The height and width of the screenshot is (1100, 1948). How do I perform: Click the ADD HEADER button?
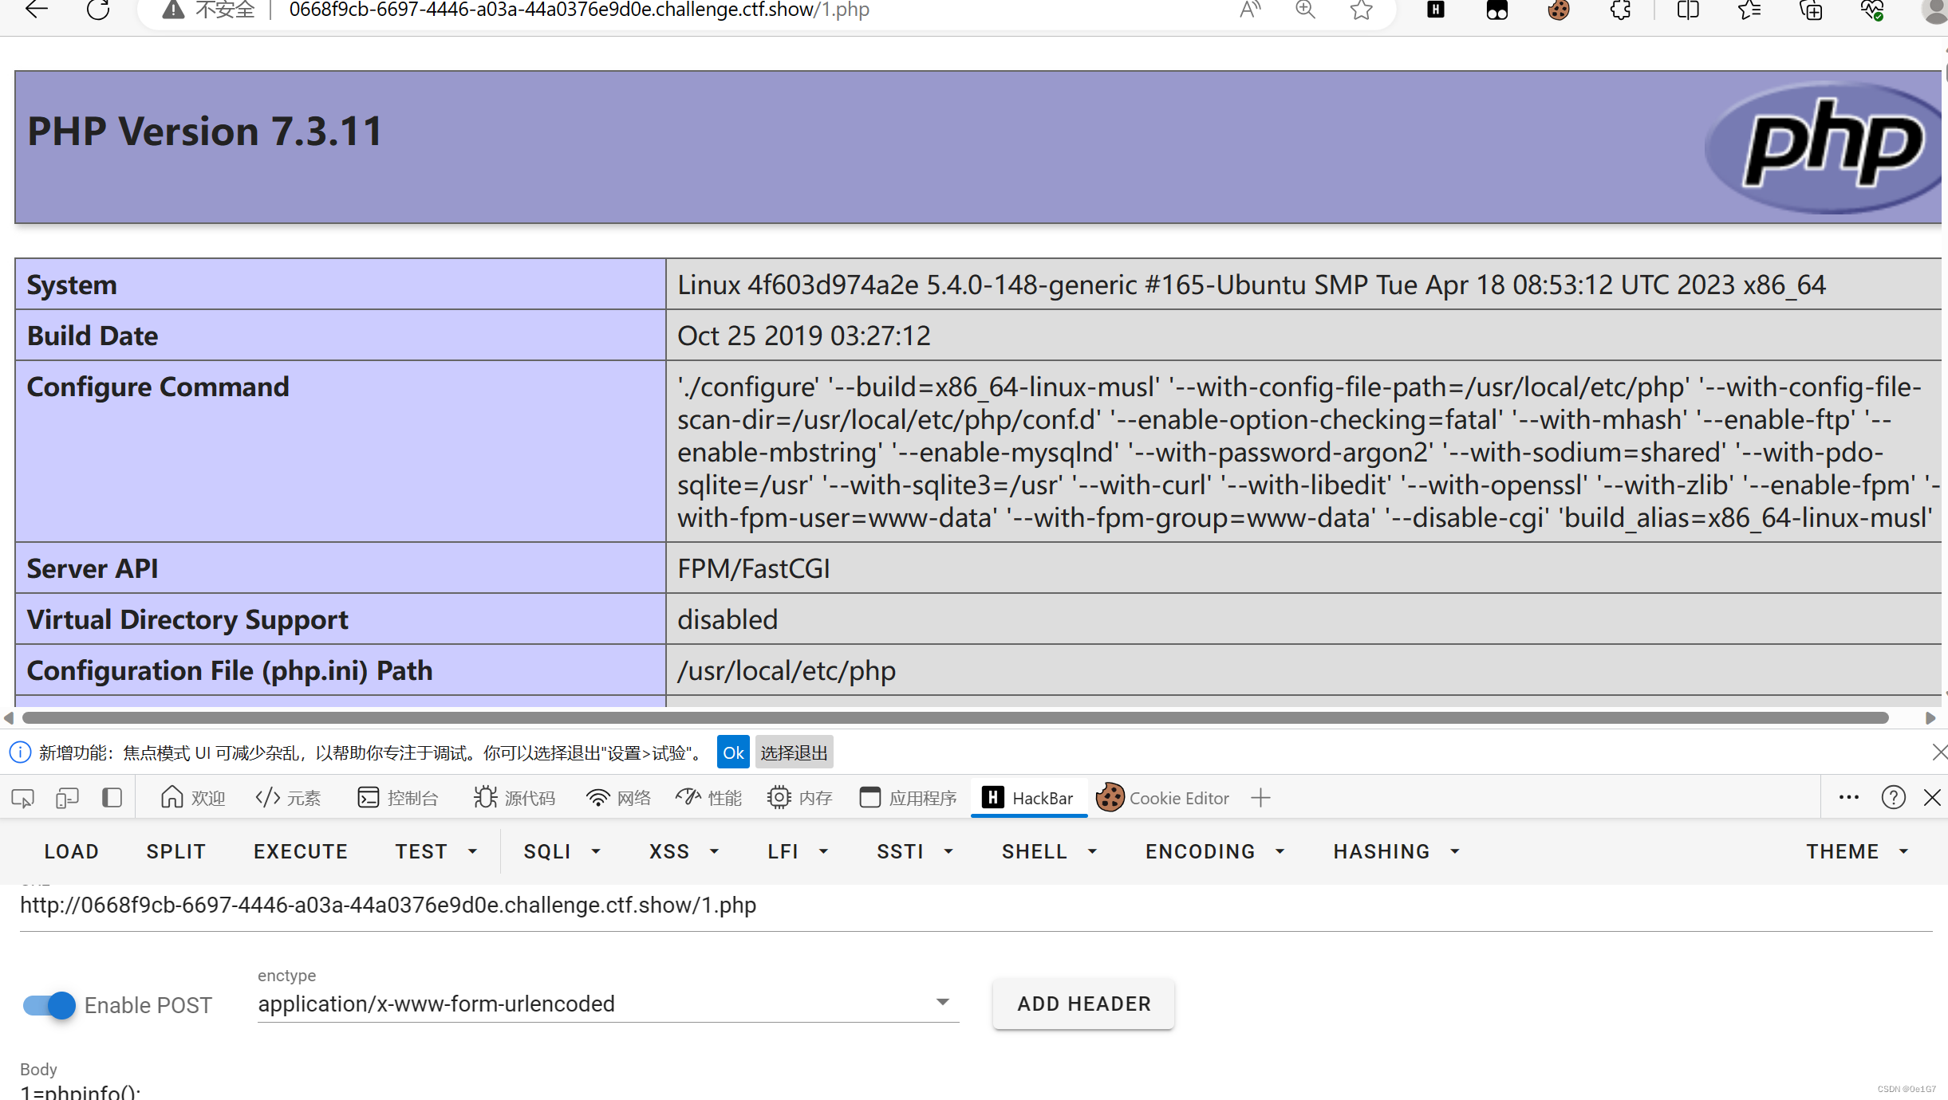click(1083, 1004)
